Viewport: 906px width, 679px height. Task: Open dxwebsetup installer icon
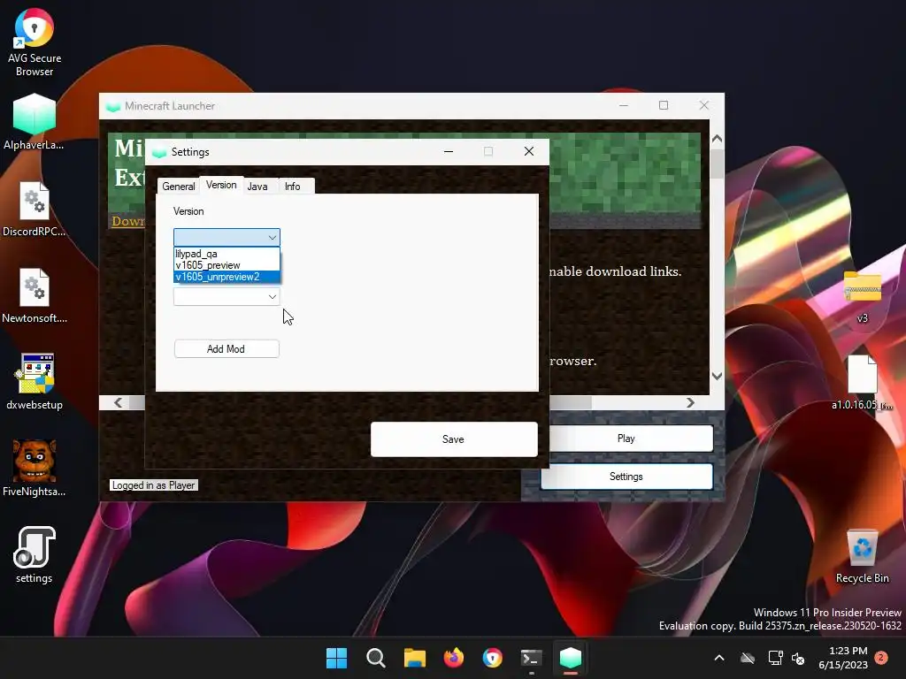[35, 382]
